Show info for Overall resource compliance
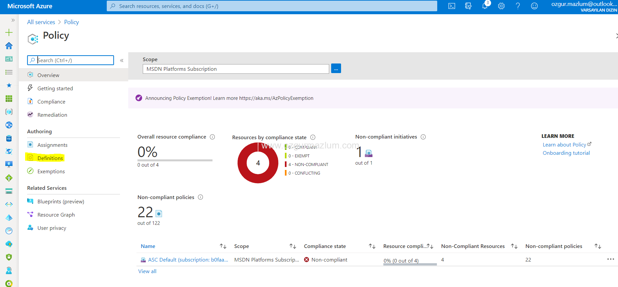The width and height of the screenshot is (618, 287). pyautogui.click(x=212, y=137)
